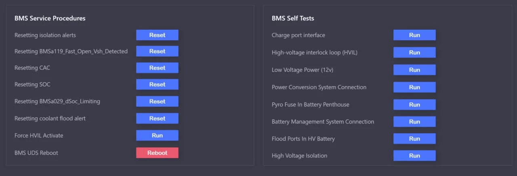
Task: Run the High Voltage Isolation test
Action: (414, 155)
